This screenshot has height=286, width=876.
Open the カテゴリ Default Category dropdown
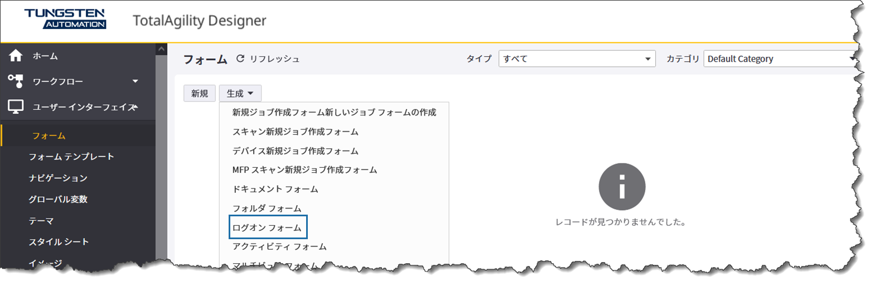(x=780, y=59)
